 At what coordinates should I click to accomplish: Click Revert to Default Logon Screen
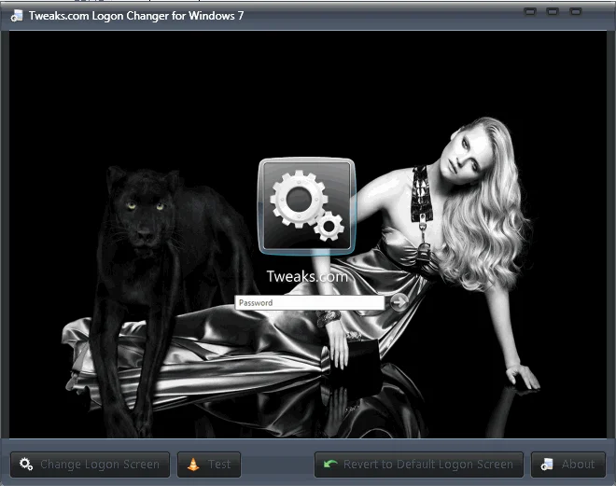[419, 465]
